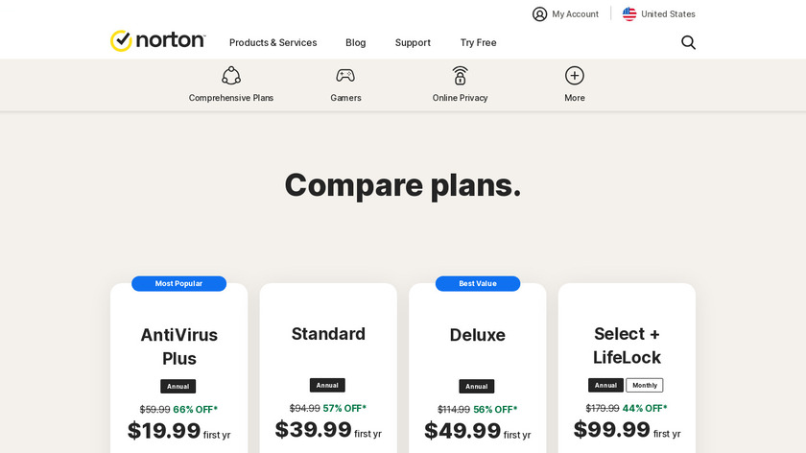Screen dimensions: 806x453
Task: Click the United States flag icon
Action: click(x=629, y=14)
